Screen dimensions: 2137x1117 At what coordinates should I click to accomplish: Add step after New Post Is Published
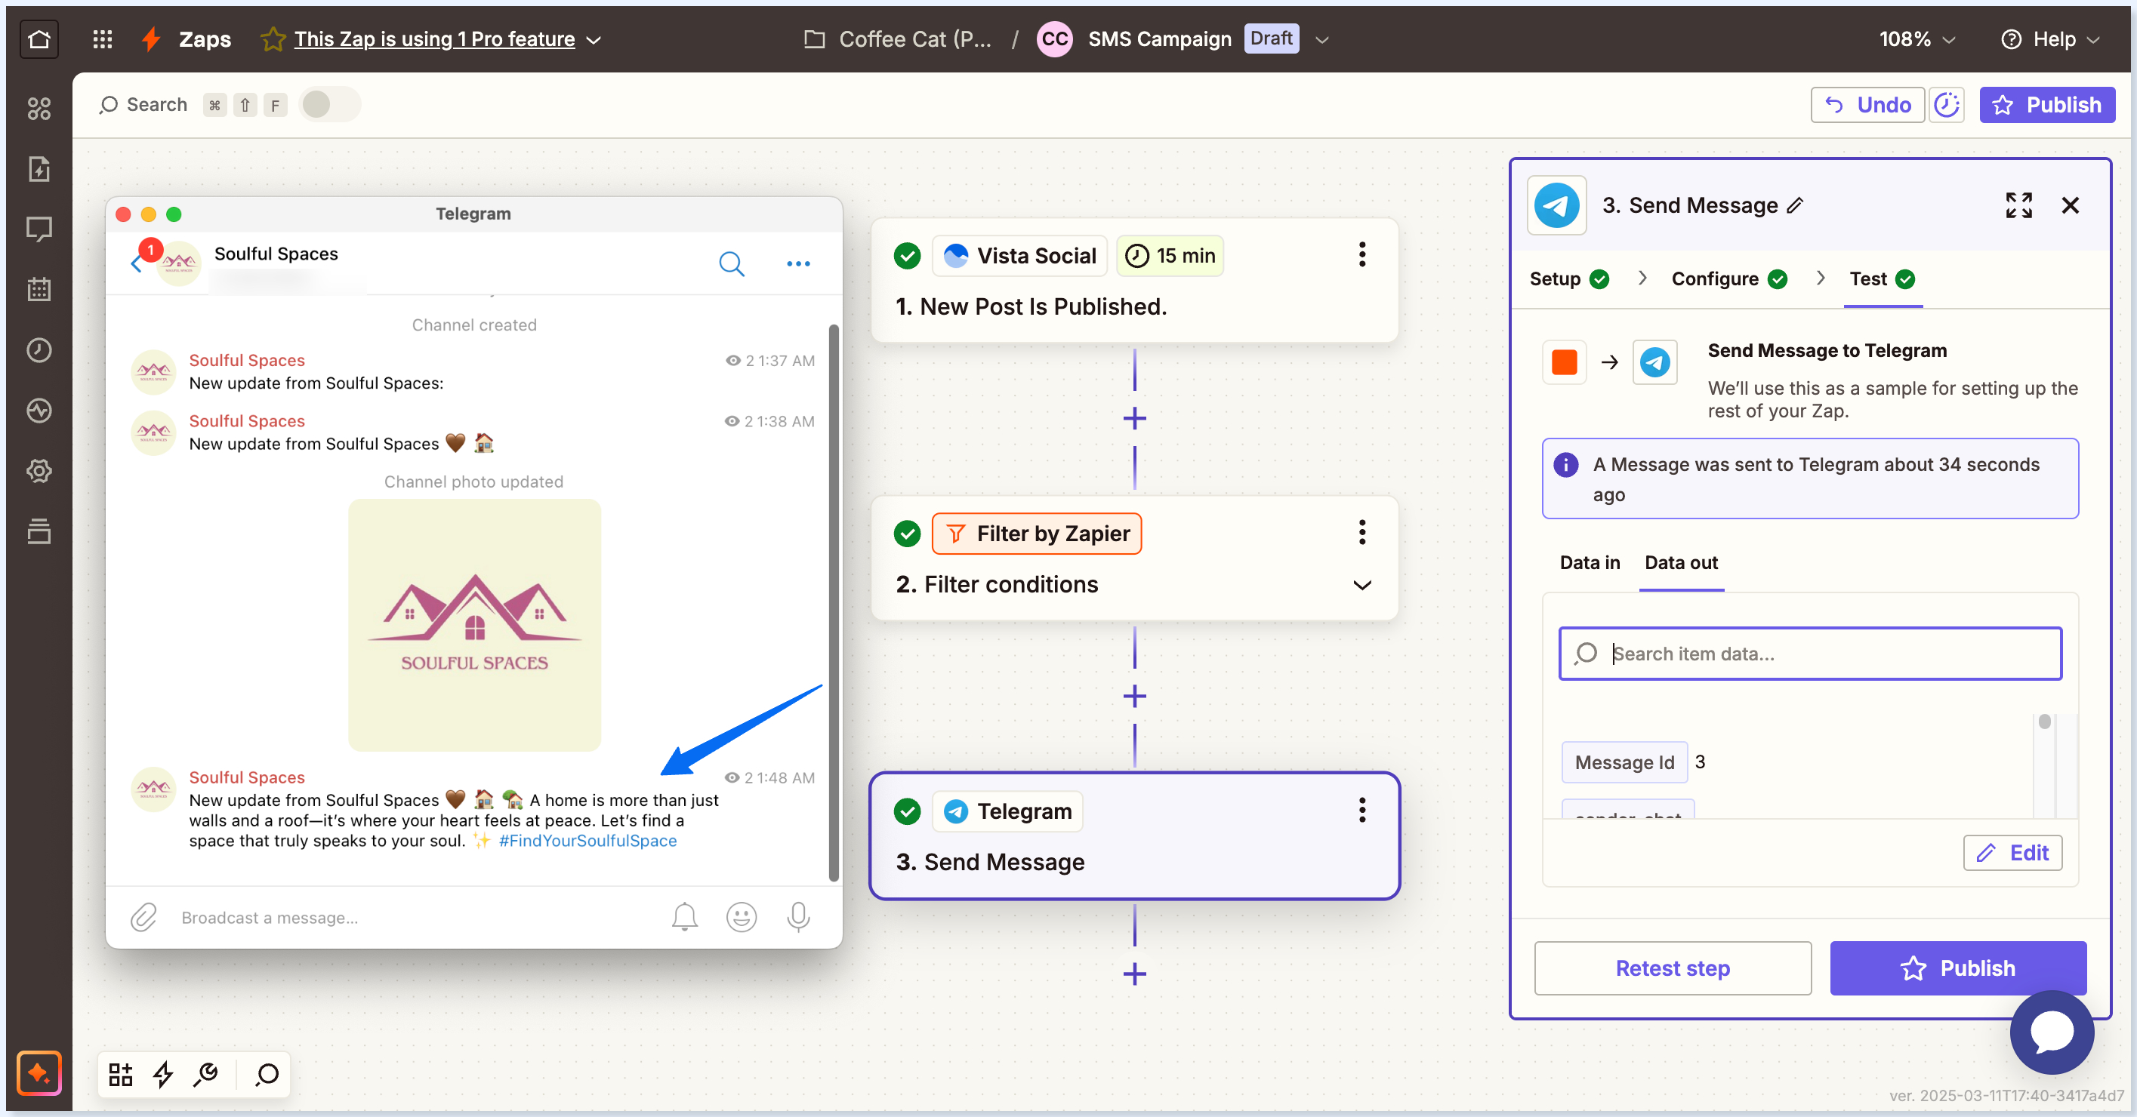(1134, 419)
